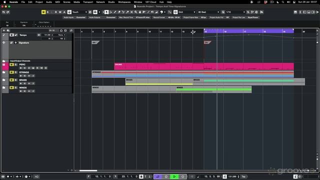320x180 pixels.
Task: Open the track search magnifier
Action: 71,30
